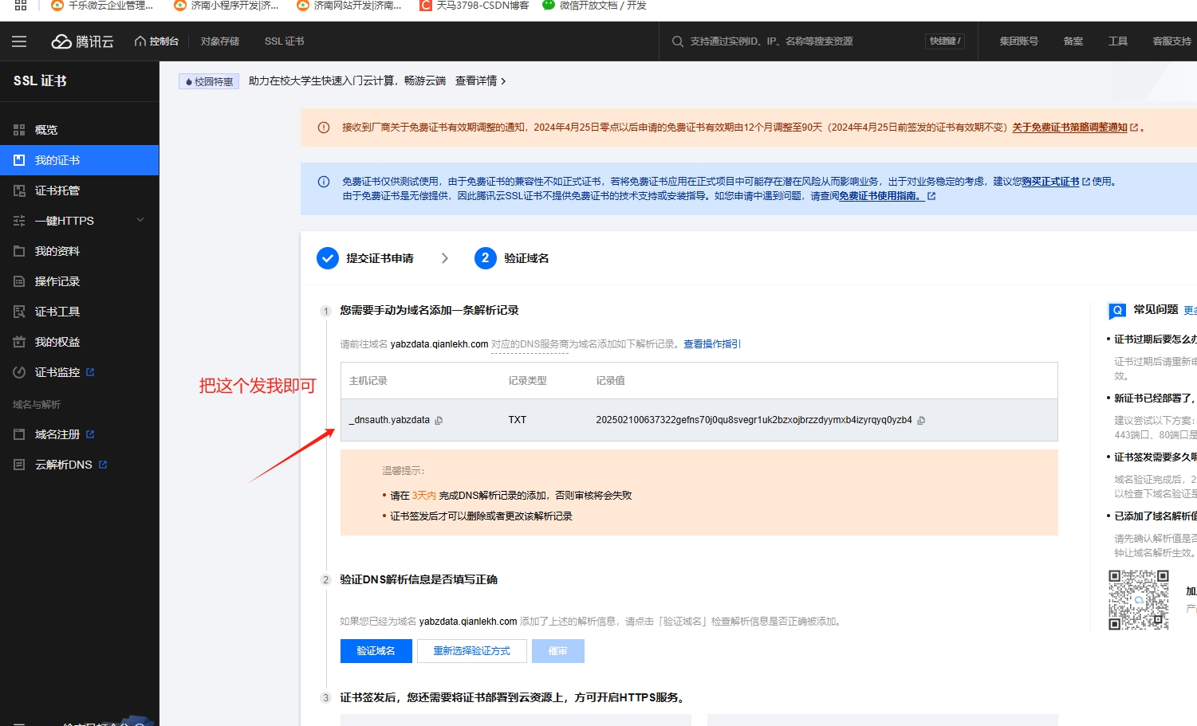Click the 快捷键 shortcut hint badge
Screen dimensions: 1197x726
[x=944, y=41]
